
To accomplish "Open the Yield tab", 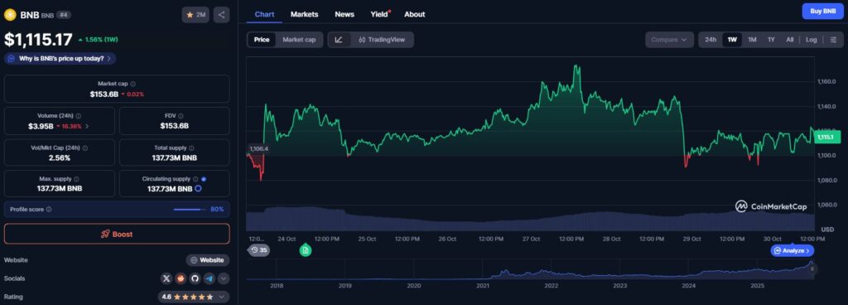I will pos(379,14).
